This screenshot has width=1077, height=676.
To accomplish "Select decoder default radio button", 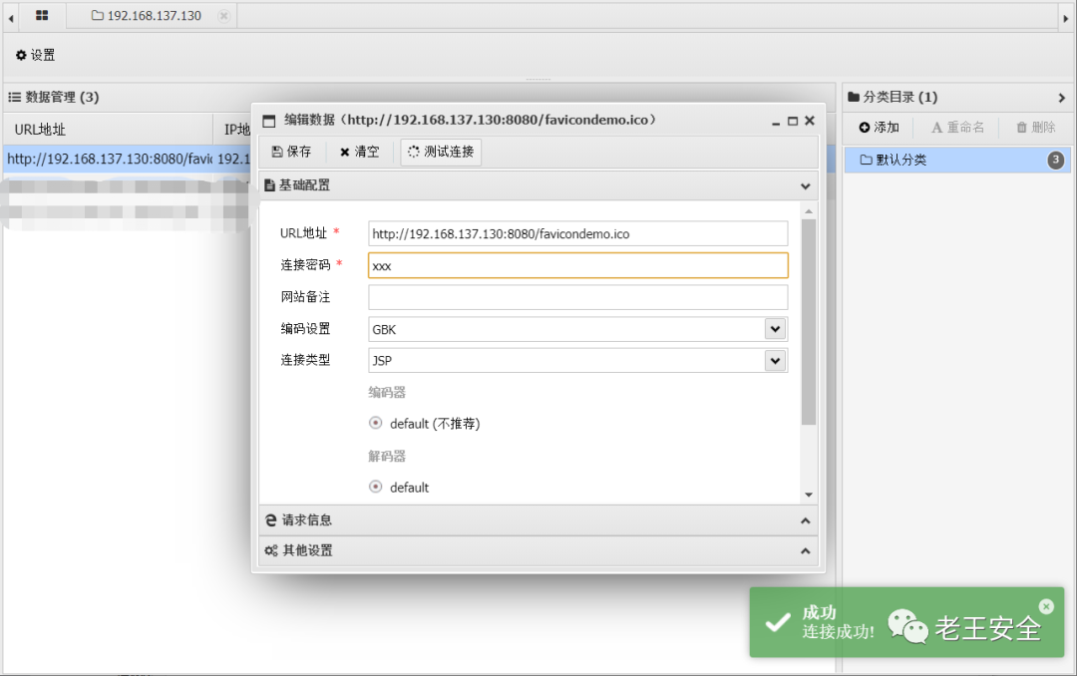I will pos(376,488).
